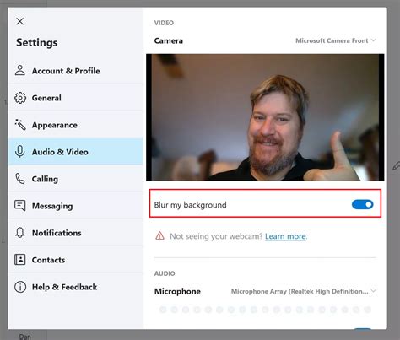
Task: Open Notifications settings
Action: click(x=76, y=233)
